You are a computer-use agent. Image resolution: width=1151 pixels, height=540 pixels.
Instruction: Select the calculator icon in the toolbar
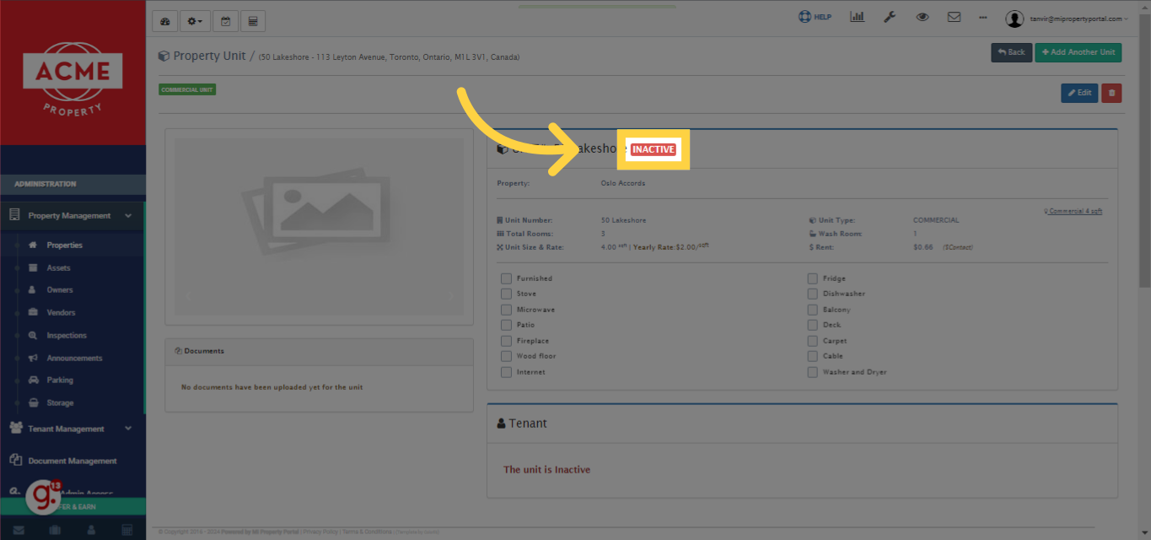(x=252, y=20)
